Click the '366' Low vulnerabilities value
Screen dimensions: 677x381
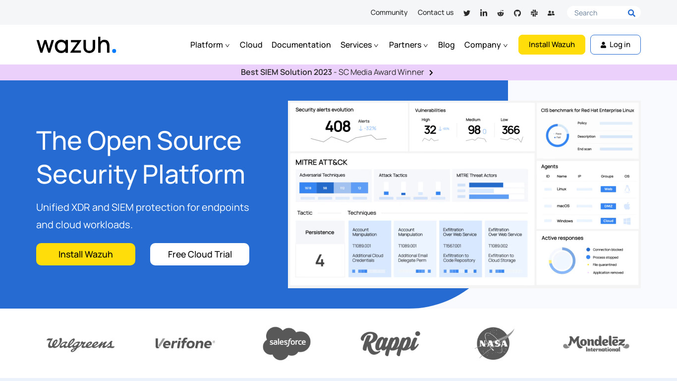510,130
